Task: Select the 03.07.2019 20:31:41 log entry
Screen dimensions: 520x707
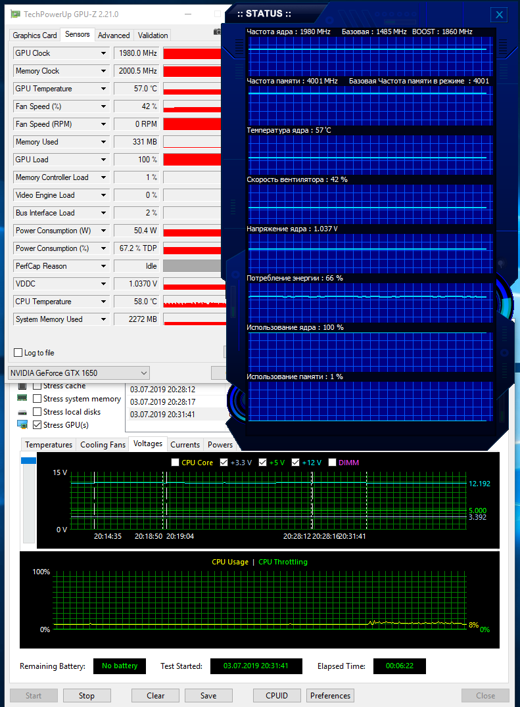Action: pyautogui.click(x=162, y=414)
